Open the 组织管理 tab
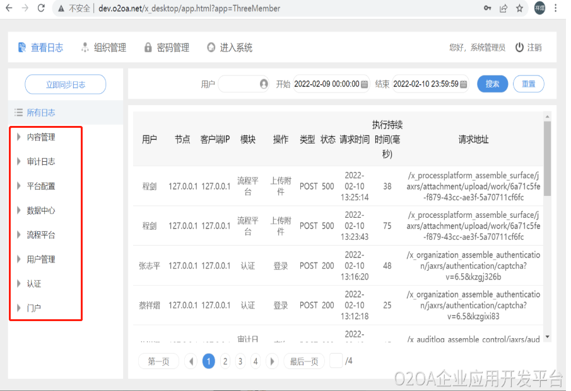The height and width of the screenshot is (391, 571). (x=103, y=47)
